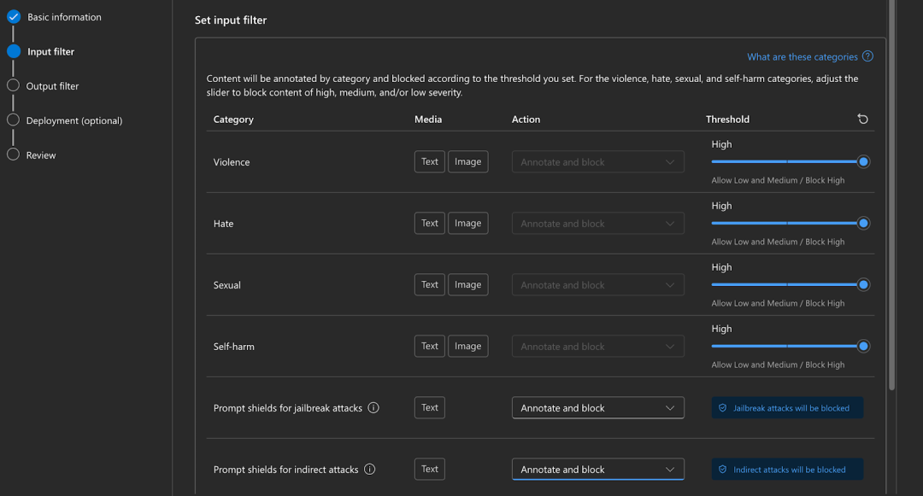Click info icon next to jailbreak attacks
The height and width of the screenshot is (496, 923).
pyautogui.click(x=373, y=408)
